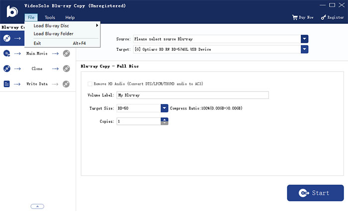Click the VideoSolo app logo
Viewport: 348px width, 215px height.
[x=12, y=11]
